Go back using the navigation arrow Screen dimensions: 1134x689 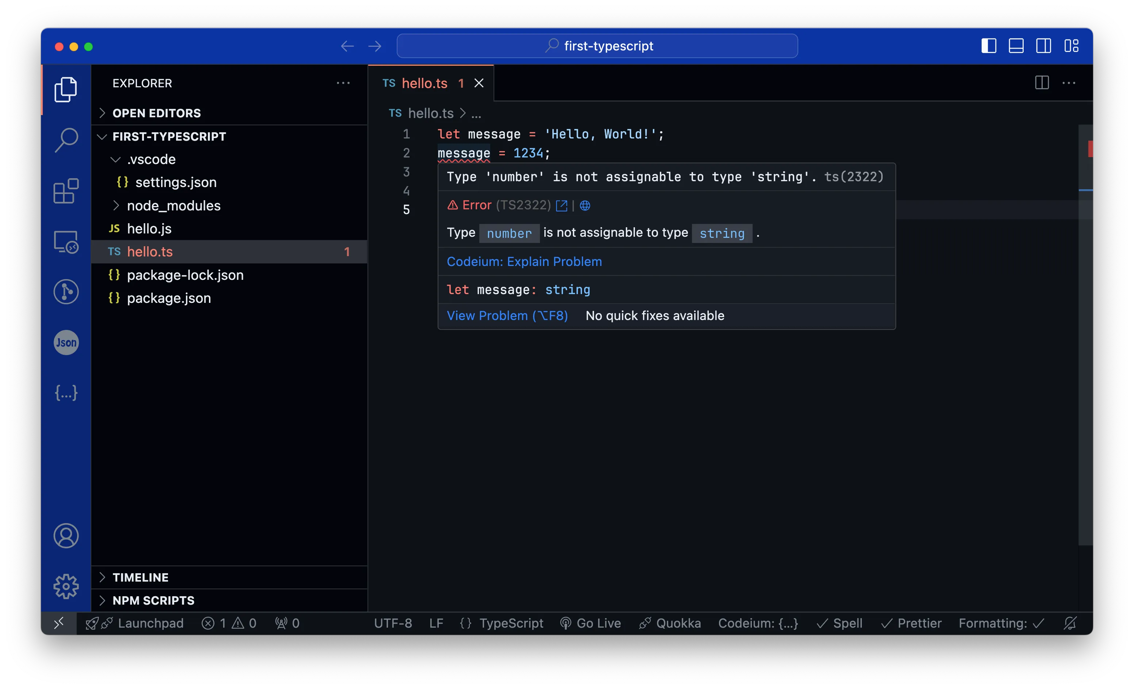point(347,46)
